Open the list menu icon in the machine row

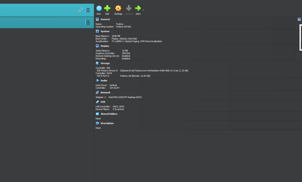tap(87, 22)
